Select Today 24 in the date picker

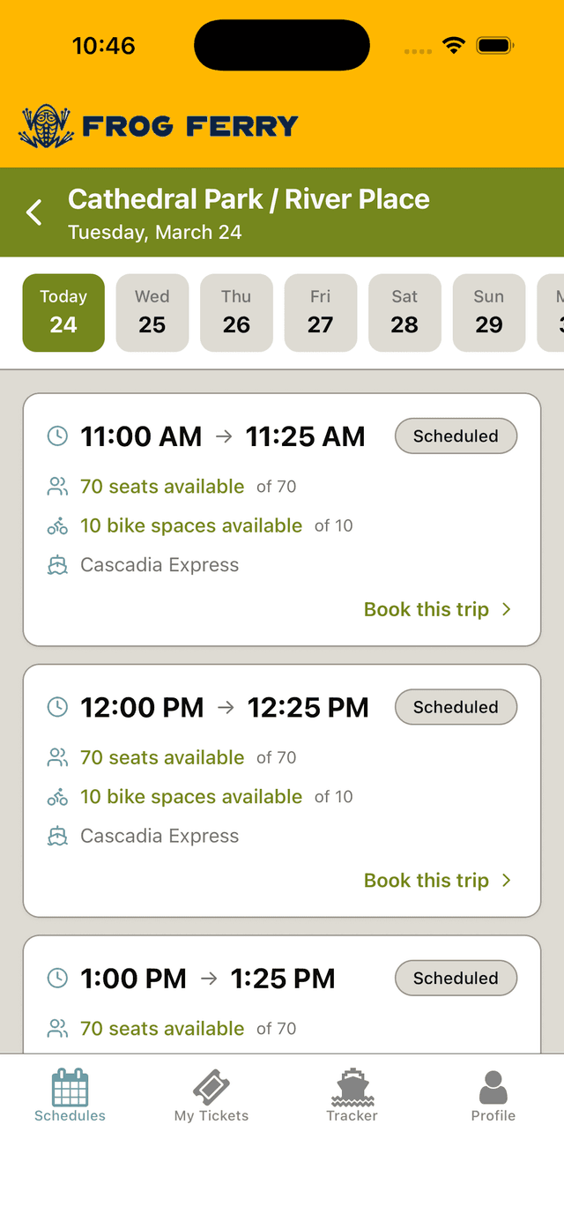coord(63,312)
